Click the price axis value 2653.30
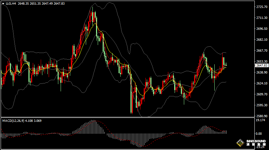This screenshot has height=150, width=269. [262, 61]
